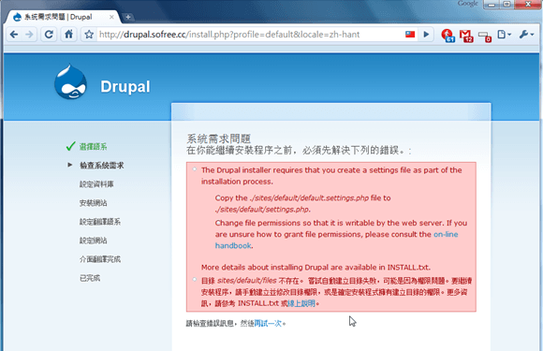Open the wrench settings menu

coord(526,35)
